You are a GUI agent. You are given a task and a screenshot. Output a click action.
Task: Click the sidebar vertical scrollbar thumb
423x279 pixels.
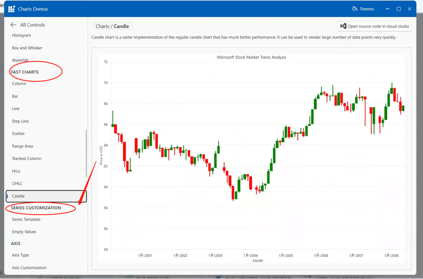point(86,153)
